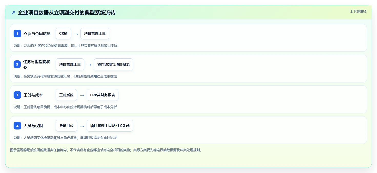Click the note beginning 说明：工时需按项目编码
The height and width of the screenshot is (173, 377).
65,107
